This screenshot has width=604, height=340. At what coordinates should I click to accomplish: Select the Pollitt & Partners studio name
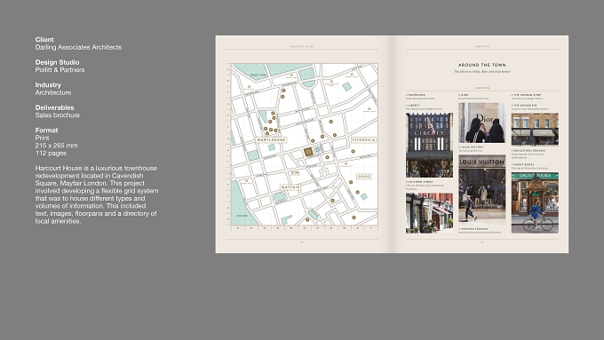point(60,70)
